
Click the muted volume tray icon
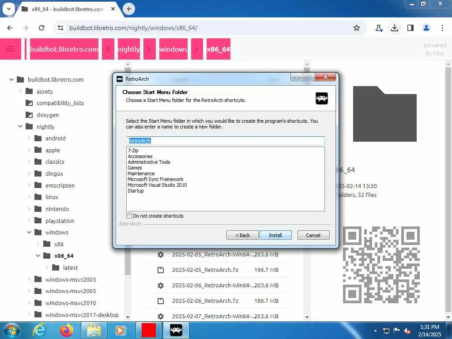click(x=407, y=331)
